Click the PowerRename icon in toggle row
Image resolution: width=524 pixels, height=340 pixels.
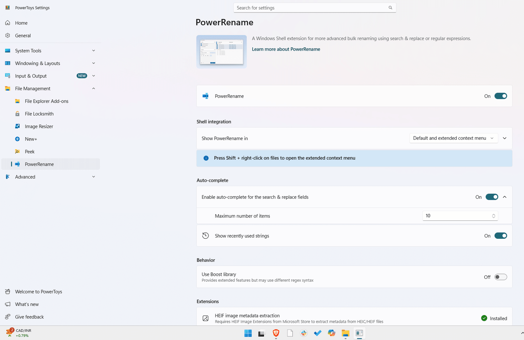click(x=206, y=96)
